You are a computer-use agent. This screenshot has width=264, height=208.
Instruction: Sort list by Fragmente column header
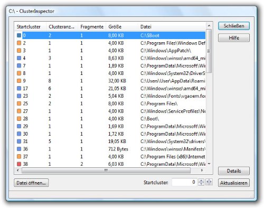coord(92,27)
